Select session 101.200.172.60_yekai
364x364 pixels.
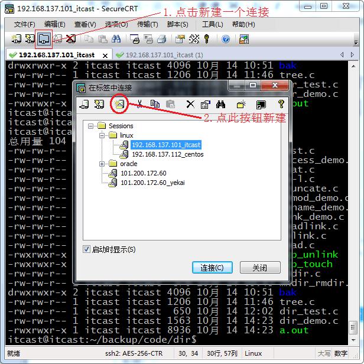(x=152, y=183)
